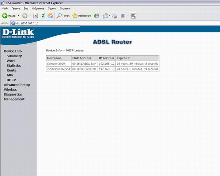Click the Print icon in toolbar
The image size is (220, 176).
[114, 16]
